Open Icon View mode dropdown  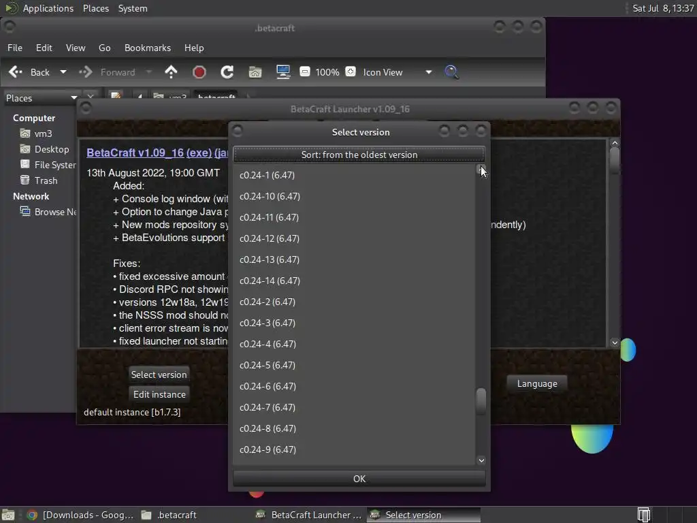(x=398, y=72)
